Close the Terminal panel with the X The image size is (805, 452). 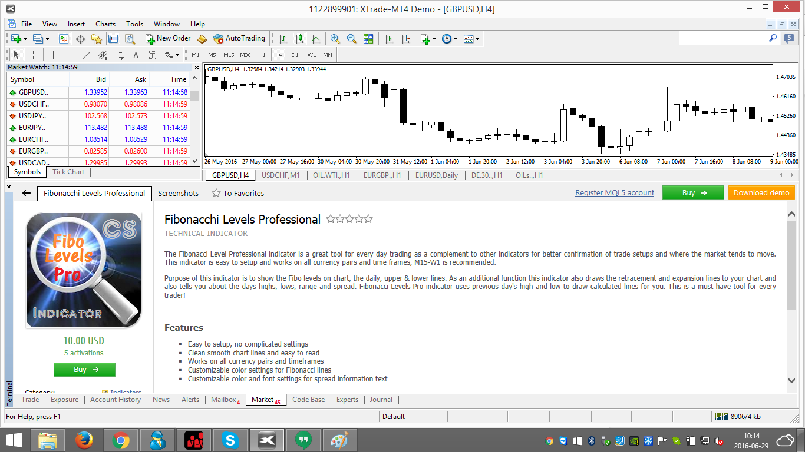click(9, 187)
